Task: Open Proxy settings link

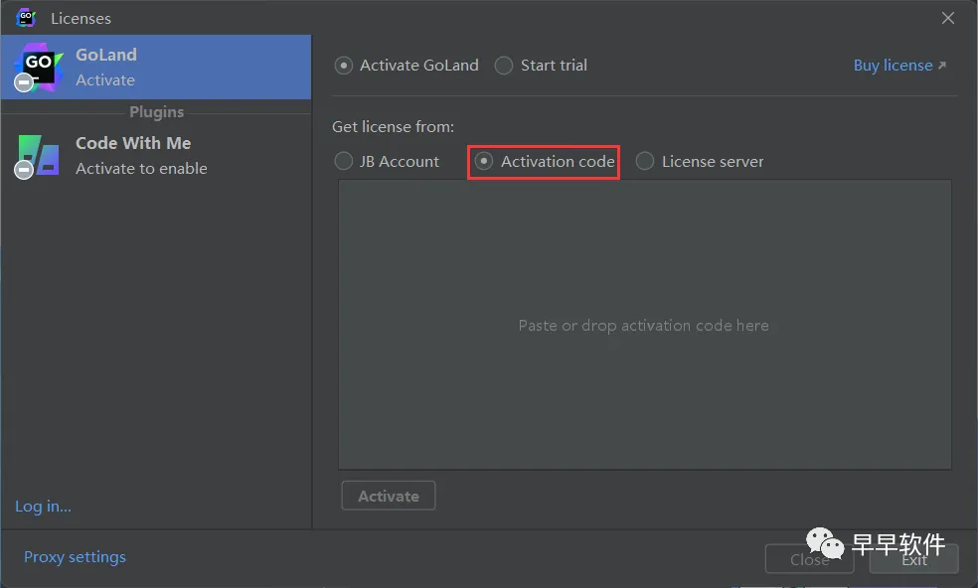Action: (x=75, y=557)
